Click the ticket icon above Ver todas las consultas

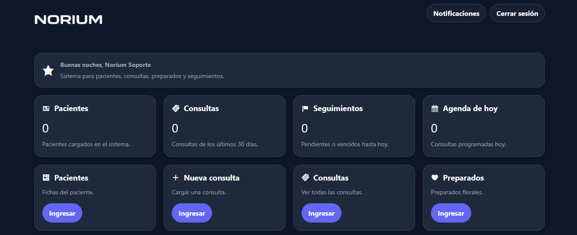coord(305,178)
